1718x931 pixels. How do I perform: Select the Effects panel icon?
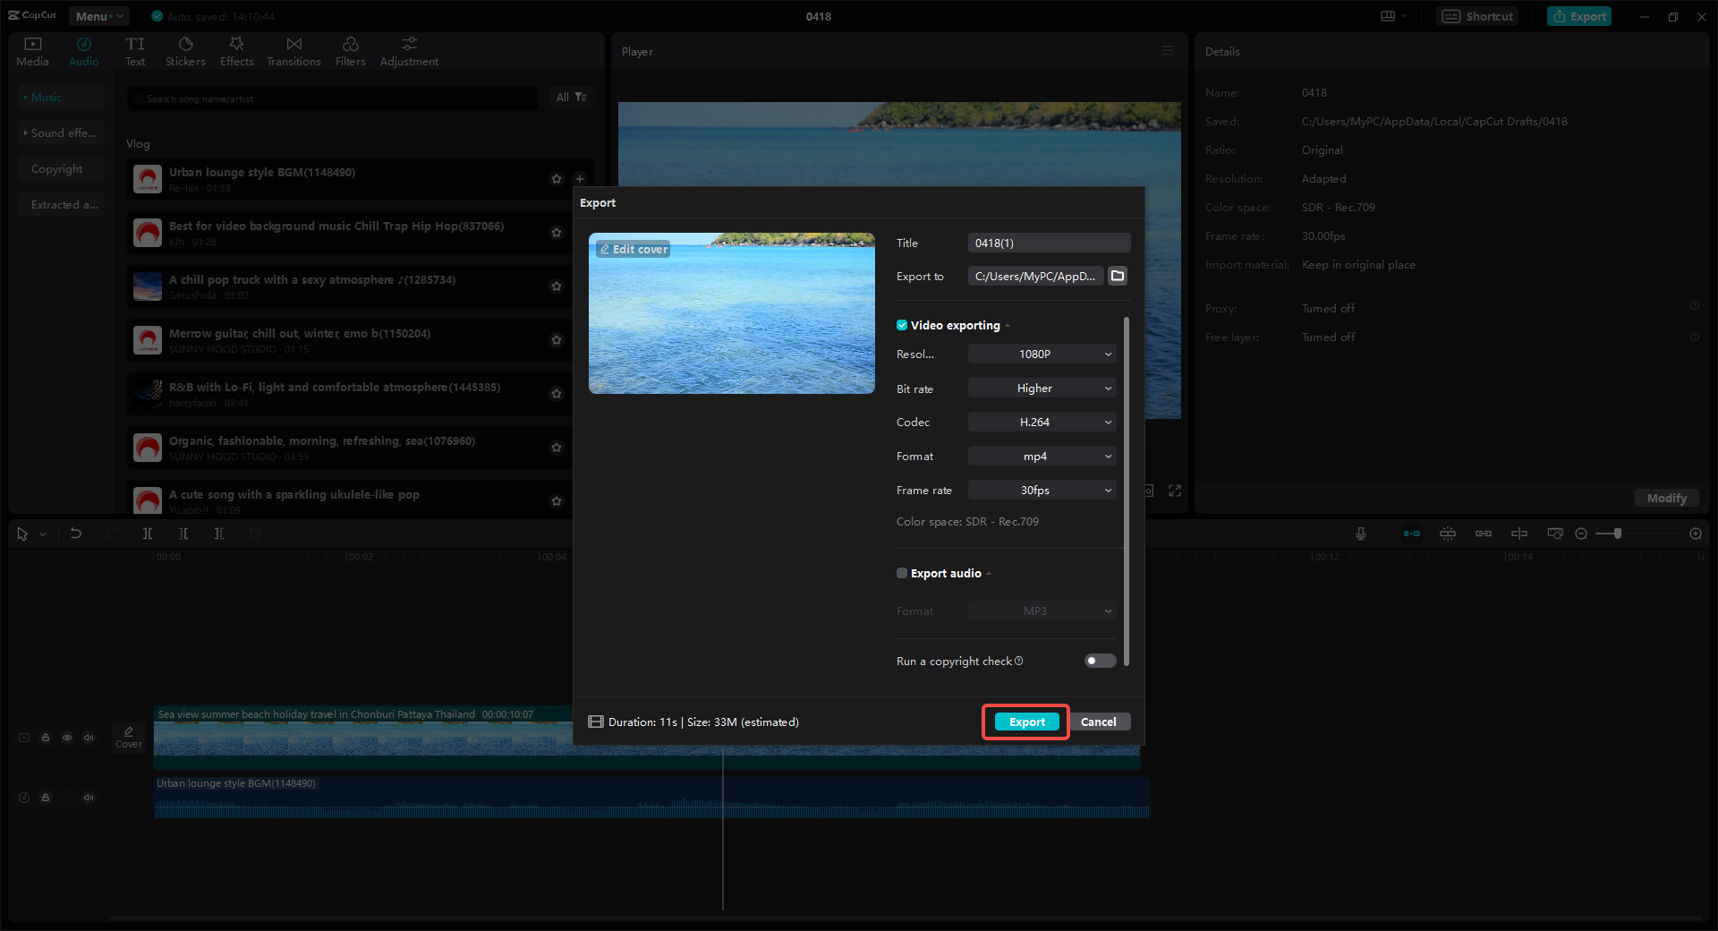pyautogui.click(x=236, y=49)
